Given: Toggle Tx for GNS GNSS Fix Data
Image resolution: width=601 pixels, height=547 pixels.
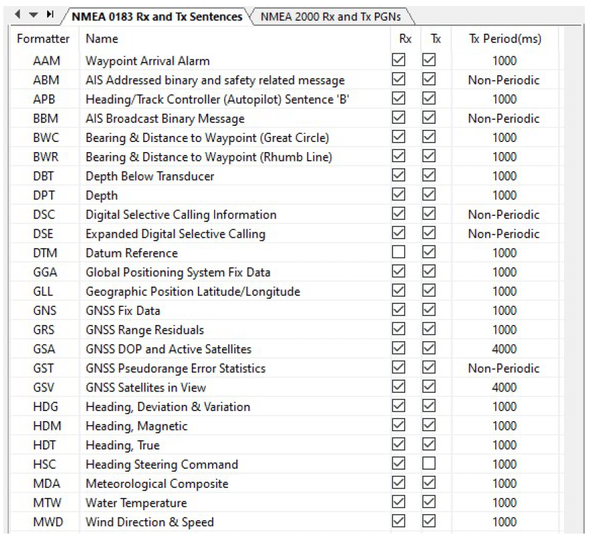Looking at the screenshot, I should [x=429, y=310].
